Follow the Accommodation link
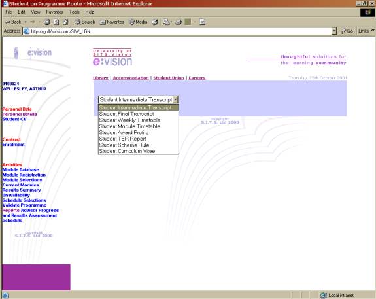Screen dimensions: 376x299 coord(131,78)
